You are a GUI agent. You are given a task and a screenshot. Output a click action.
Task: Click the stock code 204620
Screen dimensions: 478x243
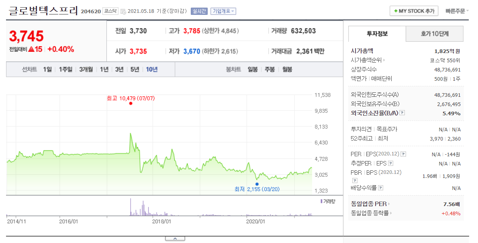(91, 12)
